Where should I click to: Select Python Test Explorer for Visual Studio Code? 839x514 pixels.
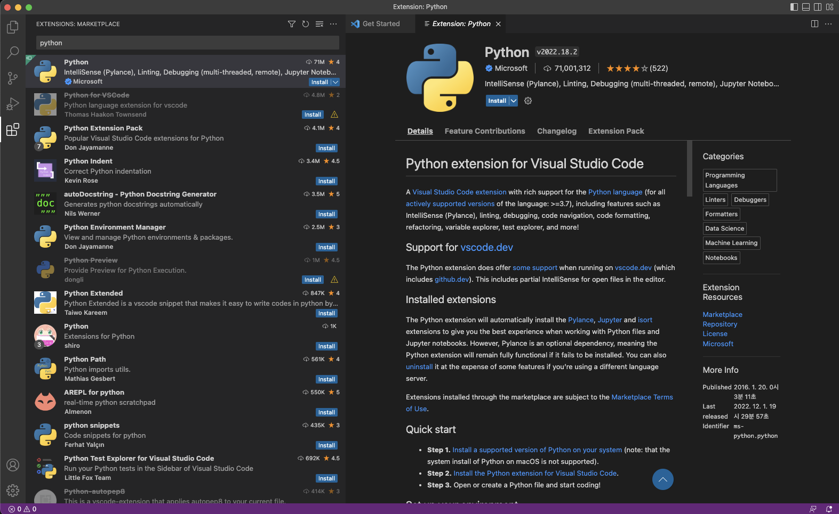click(186, 468)
